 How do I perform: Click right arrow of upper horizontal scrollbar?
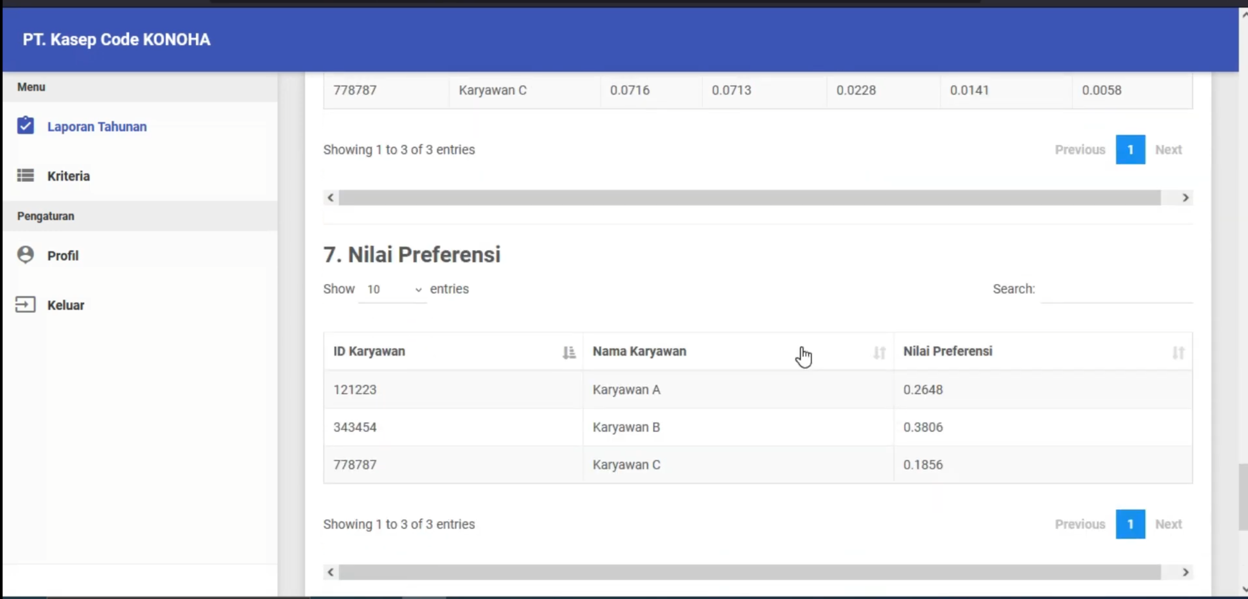point(1185,198)
